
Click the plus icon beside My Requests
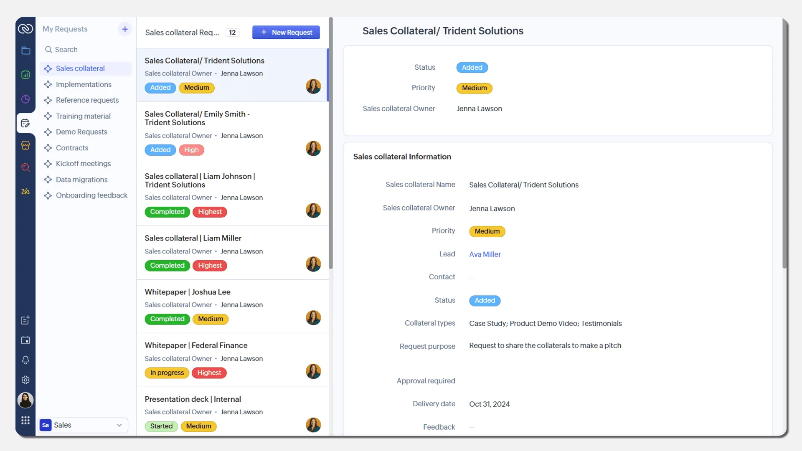(125, 29)
